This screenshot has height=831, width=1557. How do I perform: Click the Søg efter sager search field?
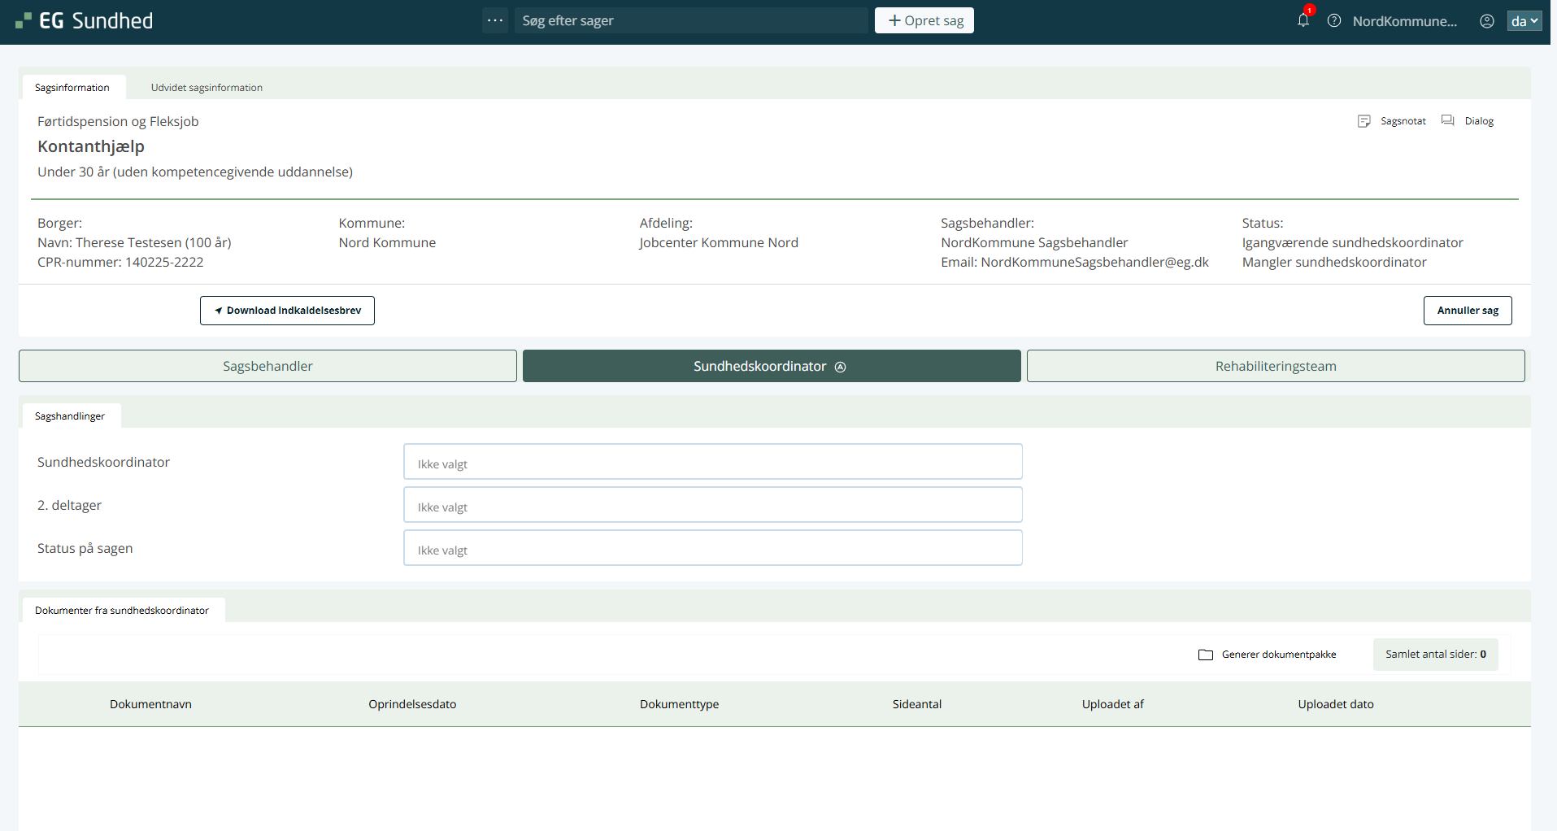coord(691,20)
